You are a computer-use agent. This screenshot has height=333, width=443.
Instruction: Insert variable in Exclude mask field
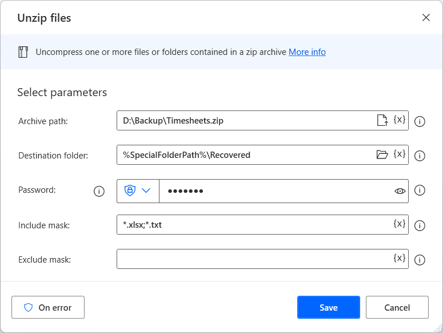click(x=399, y=258)
